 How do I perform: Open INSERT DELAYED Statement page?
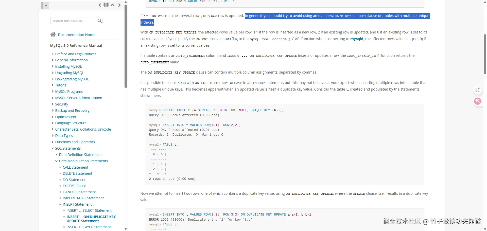89,227
